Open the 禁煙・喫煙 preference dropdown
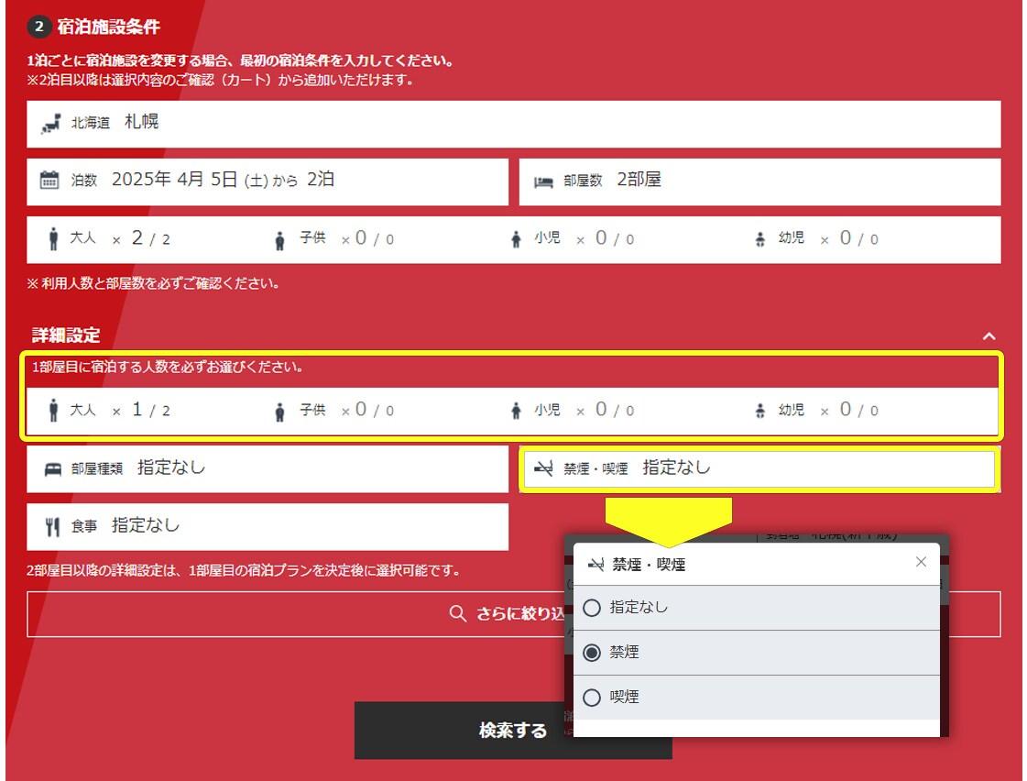1027x781 pixels. coord(758,468)
